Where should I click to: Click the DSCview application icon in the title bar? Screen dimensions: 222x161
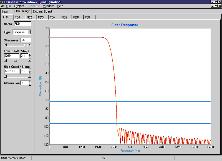click(2, 2)
